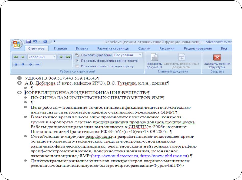
Task: Open the 'Вид' ribbon tab
Action: pos(224,48)
